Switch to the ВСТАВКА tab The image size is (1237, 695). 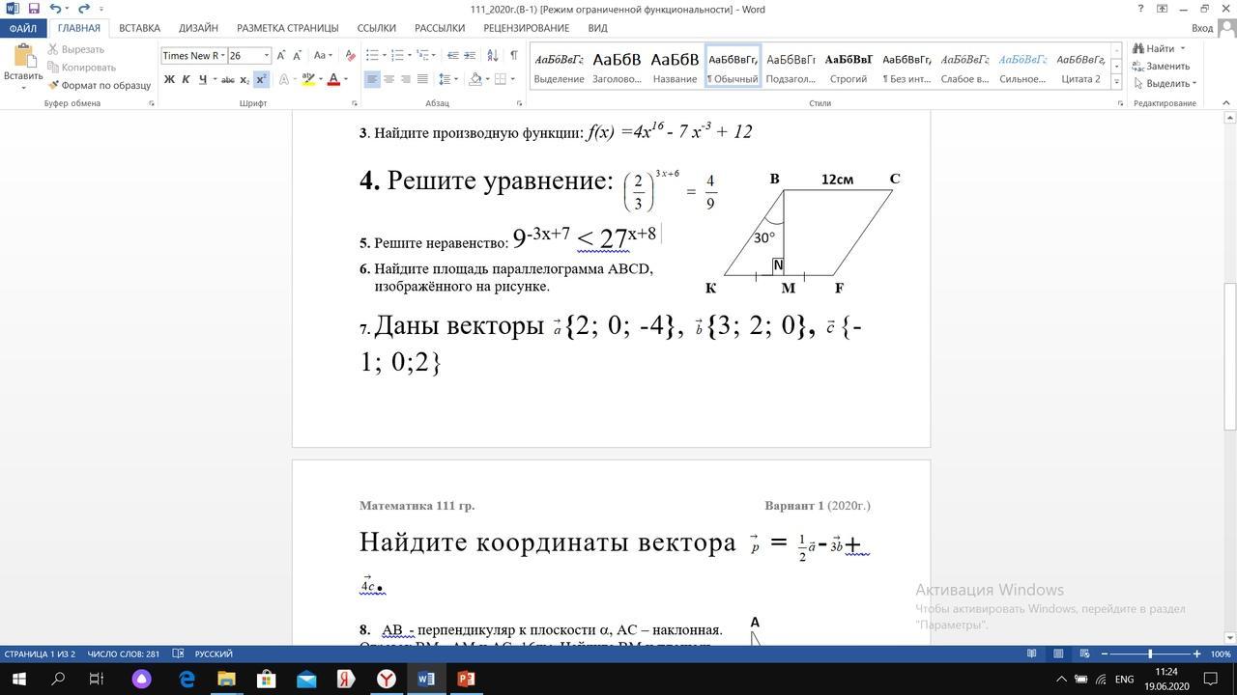140,28
